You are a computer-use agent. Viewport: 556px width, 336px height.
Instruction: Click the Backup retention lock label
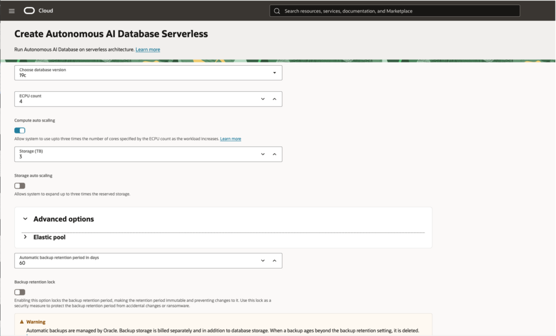tap(35, 282)
